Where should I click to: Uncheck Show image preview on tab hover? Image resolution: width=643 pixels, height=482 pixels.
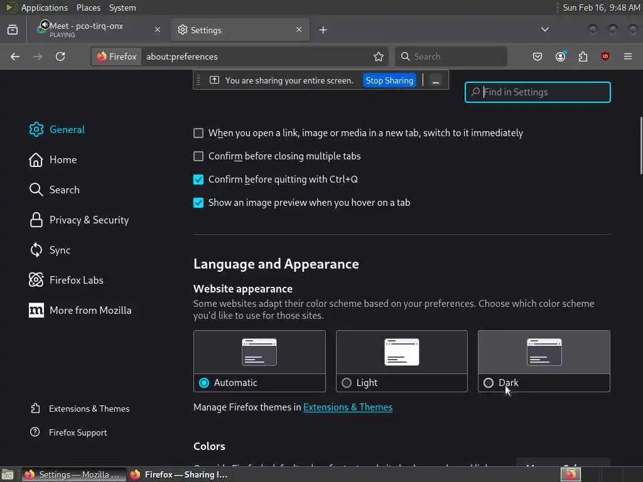[x=198, y=203]
